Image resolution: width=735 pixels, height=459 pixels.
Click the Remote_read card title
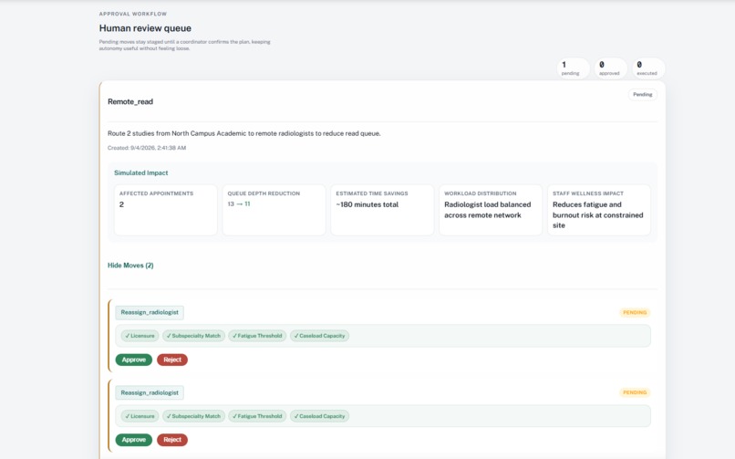tap(130, 101)
